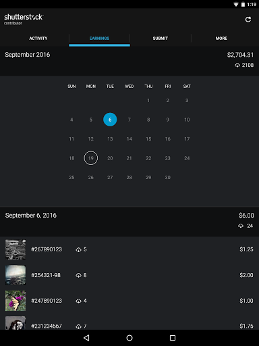Tap download icon for image #267890123
The image size is (259, 346).
click(78, 249)
